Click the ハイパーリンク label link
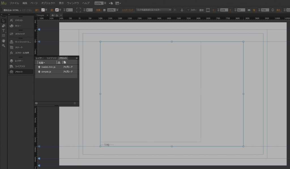The width and height of the screenshot is (290, 169). coord(128,10)
